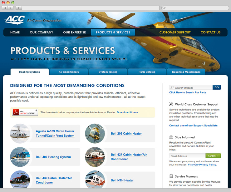Click the Get Adobe Reader badge

pyautogui.click(x=25, y=112)
